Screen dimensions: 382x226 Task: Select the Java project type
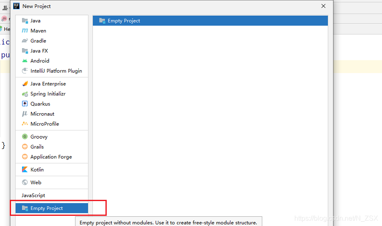point(52,21)
